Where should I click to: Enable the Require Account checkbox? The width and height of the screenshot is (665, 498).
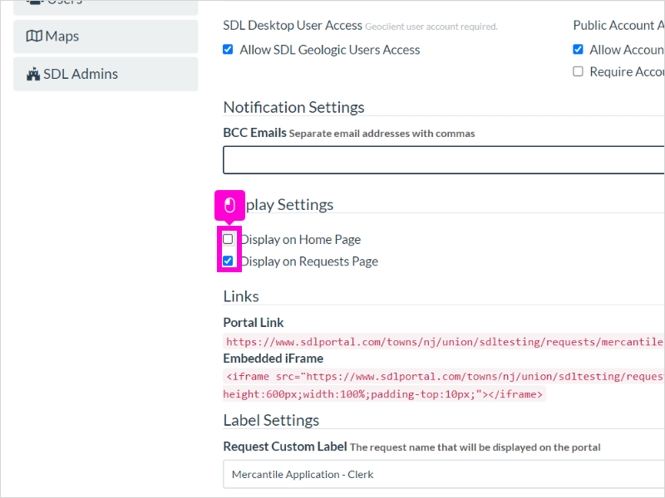click(578, 71)
